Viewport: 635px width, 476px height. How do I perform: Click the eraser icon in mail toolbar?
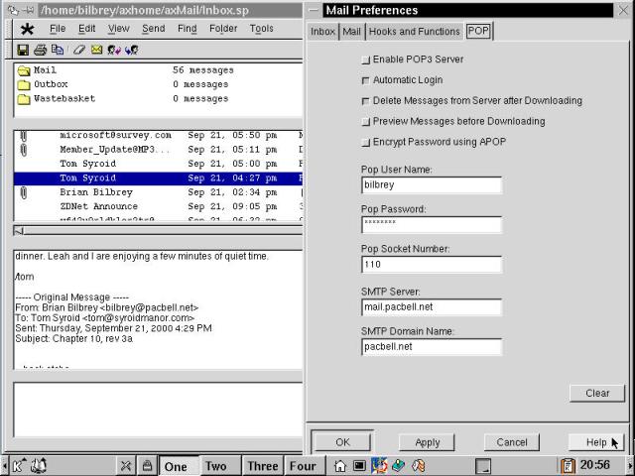click(79, 49)
